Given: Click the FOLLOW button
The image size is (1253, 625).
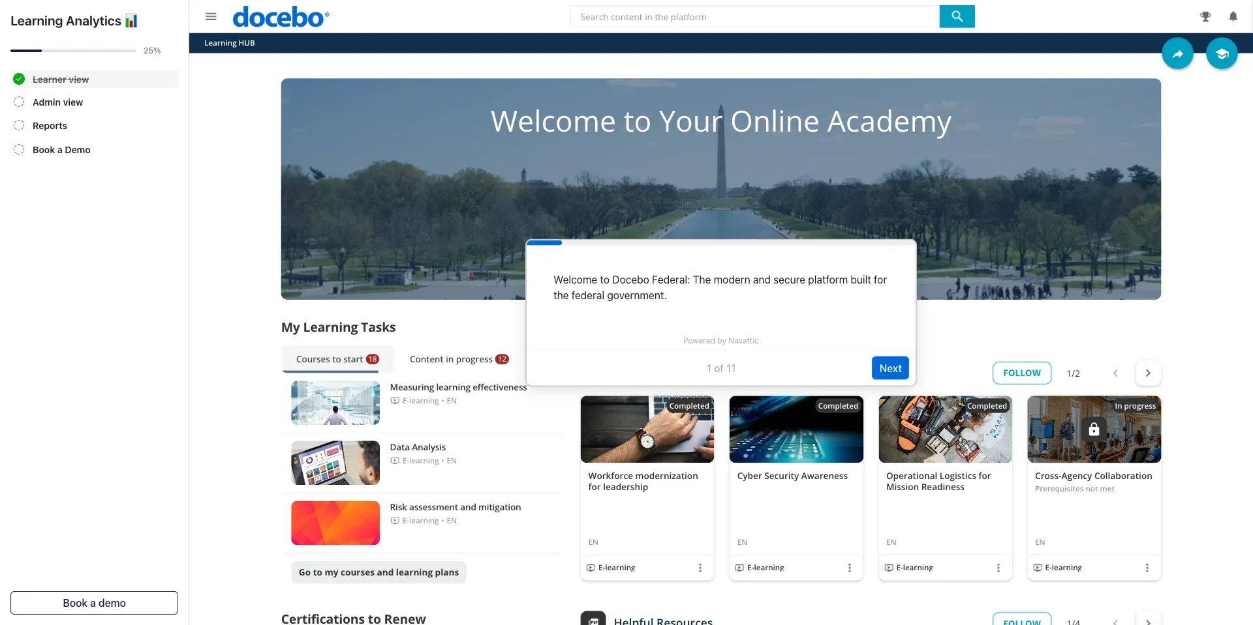Looking at the screenshot, I should (1021, 373).
